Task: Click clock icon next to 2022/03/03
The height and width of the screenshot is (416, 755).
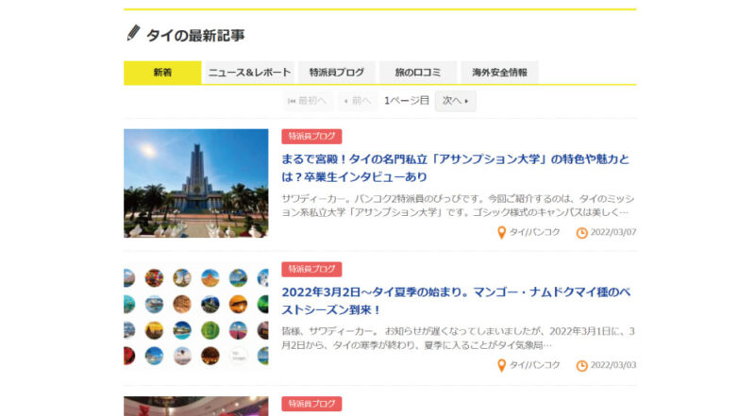Action: (581, 365)
